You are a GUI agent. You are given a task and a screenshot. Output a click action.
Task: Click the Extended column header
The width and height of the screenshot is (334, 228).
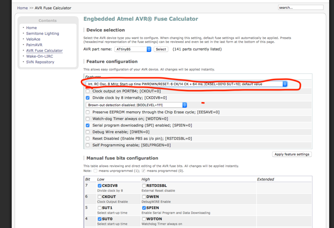coord(266,179)
